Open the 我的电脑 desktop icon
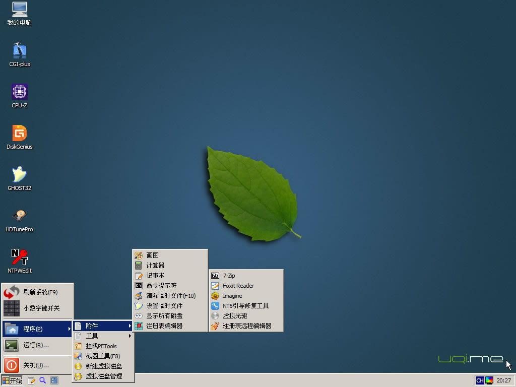516x387 pixels. click(x=20, y=14)
